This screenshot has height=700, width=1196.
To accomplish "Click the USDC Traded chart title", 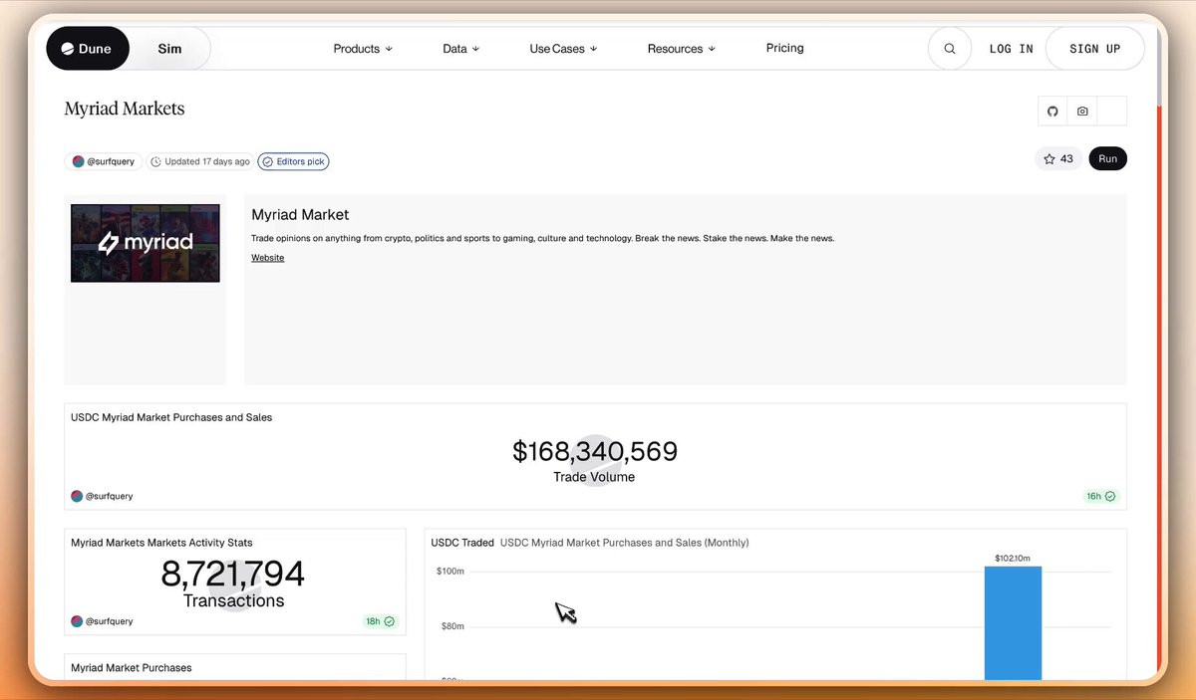I will click(462, 543).
